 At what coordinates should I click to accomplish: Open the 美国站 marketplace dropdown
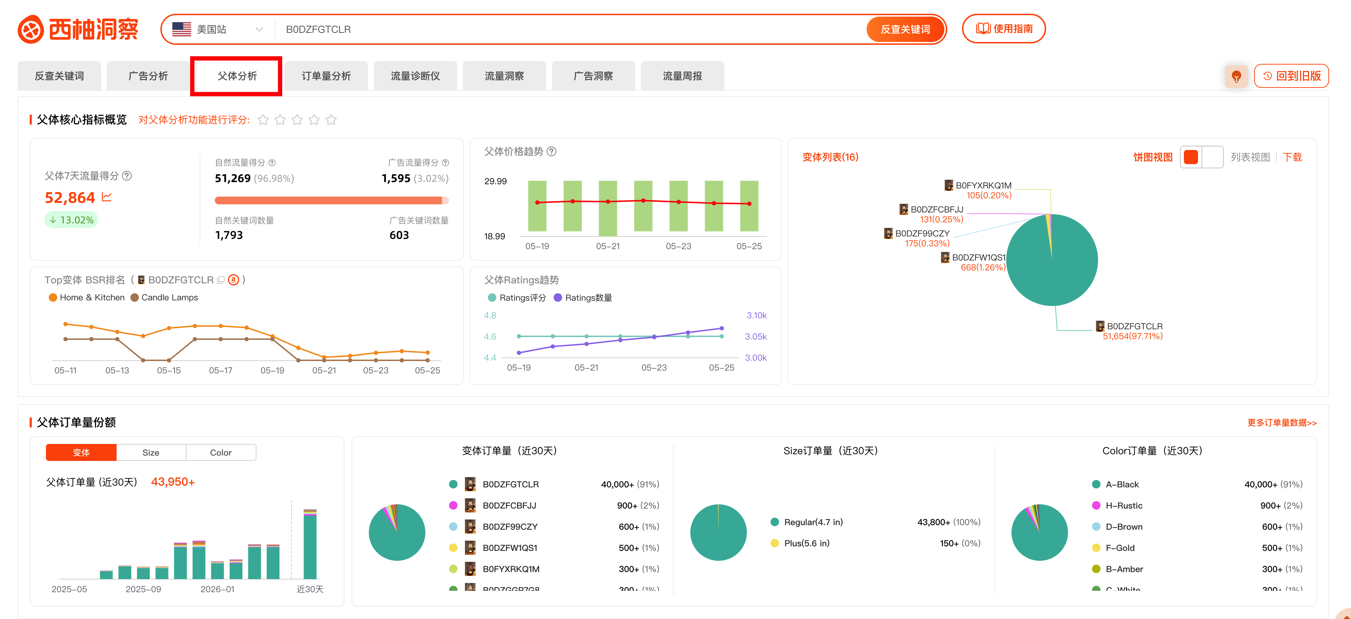coord(218,29)
